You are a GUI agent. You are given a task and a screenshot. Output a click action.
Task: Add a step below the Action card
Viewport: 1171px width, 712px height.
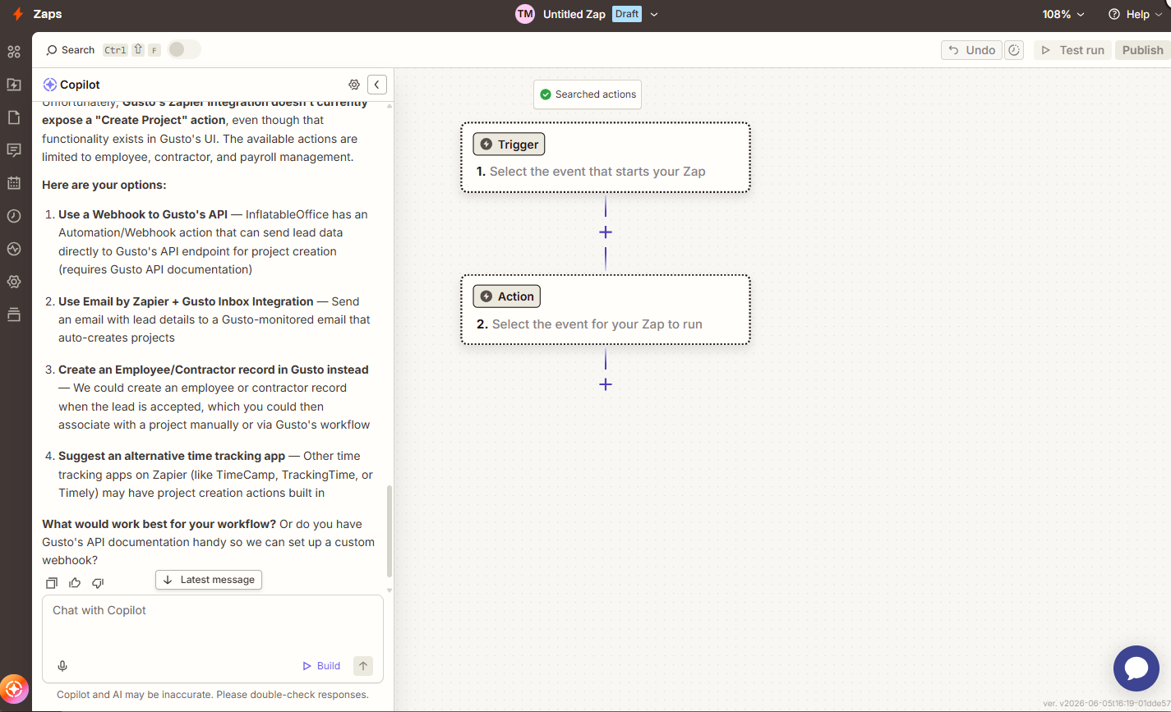click(606, 384)
